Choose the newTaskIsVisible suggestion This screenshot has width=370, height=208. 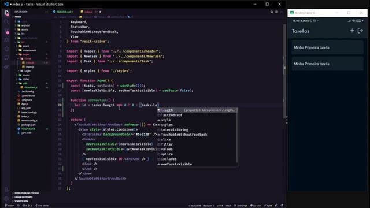click(197, 164)
